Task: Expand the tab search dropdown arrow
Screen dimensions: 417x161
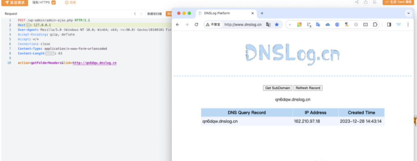Action: coord(408,13)
